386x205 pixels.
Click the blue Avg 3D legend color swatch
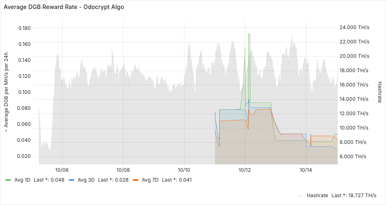(71, 180)
